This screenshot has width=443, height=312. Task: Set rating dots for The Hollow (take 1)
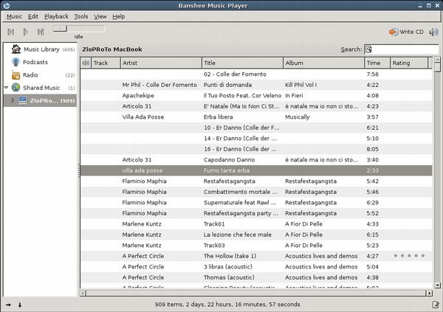tap(408, 256)
